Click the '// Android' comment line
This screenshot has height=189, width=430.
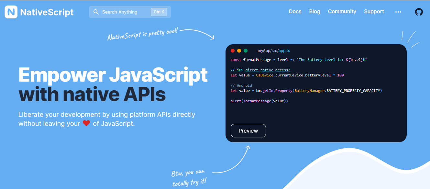(x=241, y=85)
